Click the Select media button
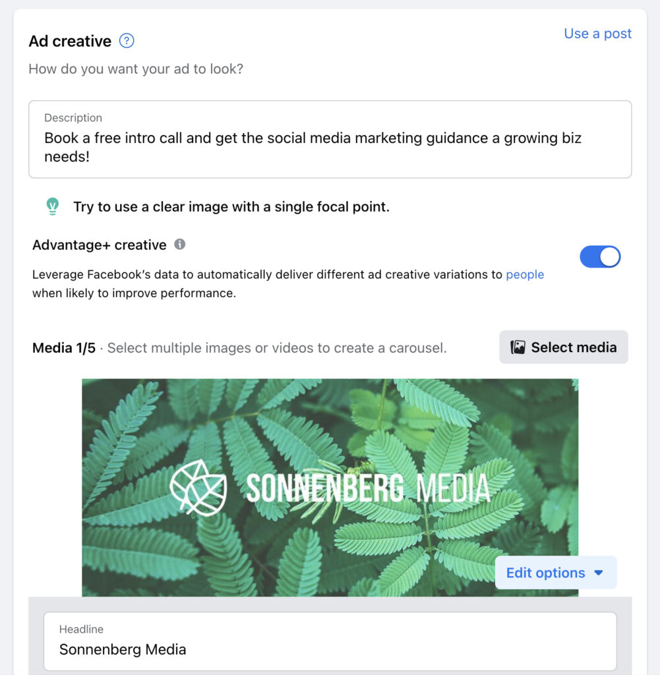The height and width of the screenshot is (675, 660). coord(564,347)
